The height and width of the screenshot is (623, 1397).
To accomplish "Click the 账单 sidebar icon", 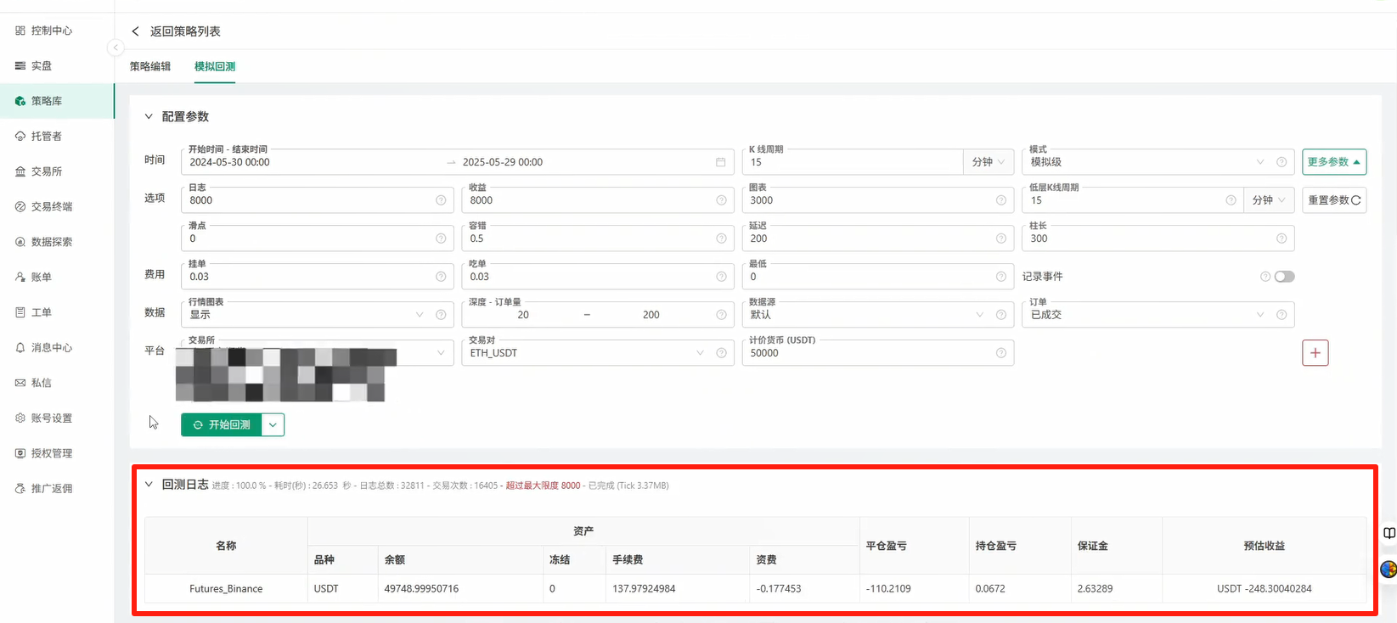I will point(20,277).
